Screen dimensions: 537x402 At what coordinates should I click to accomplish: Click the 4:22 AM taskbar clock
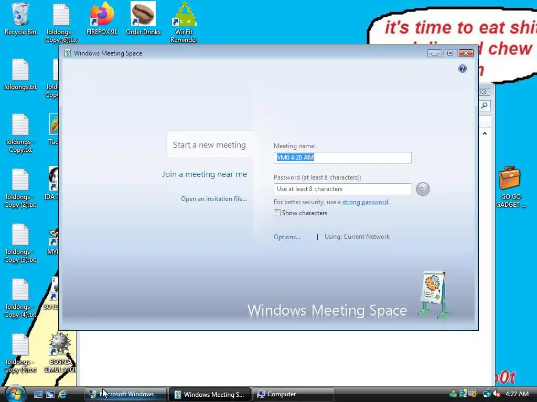(517, 394)
